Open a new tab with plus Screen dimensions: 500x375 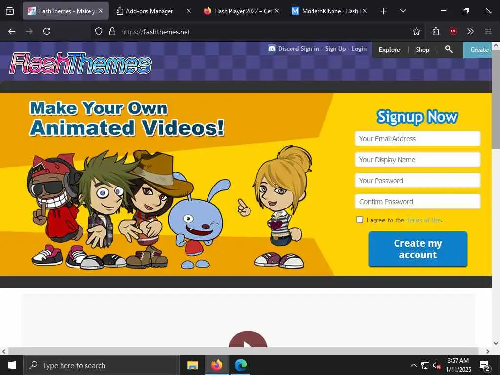384,11
